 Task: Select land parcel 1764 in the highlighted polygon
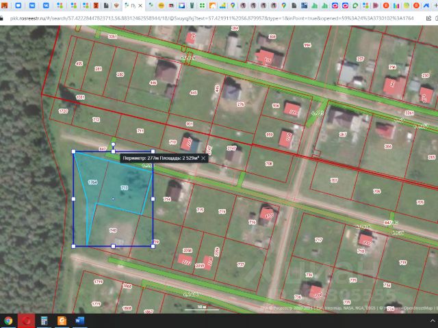point(92,182)
